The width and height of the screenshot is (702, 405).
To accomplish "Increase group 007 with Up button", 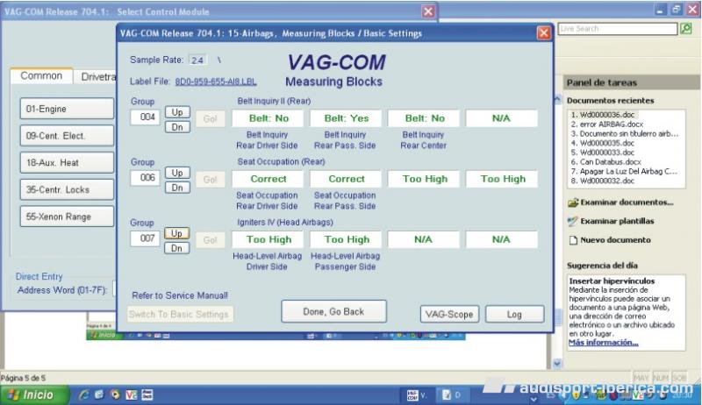I will [177, 233].
